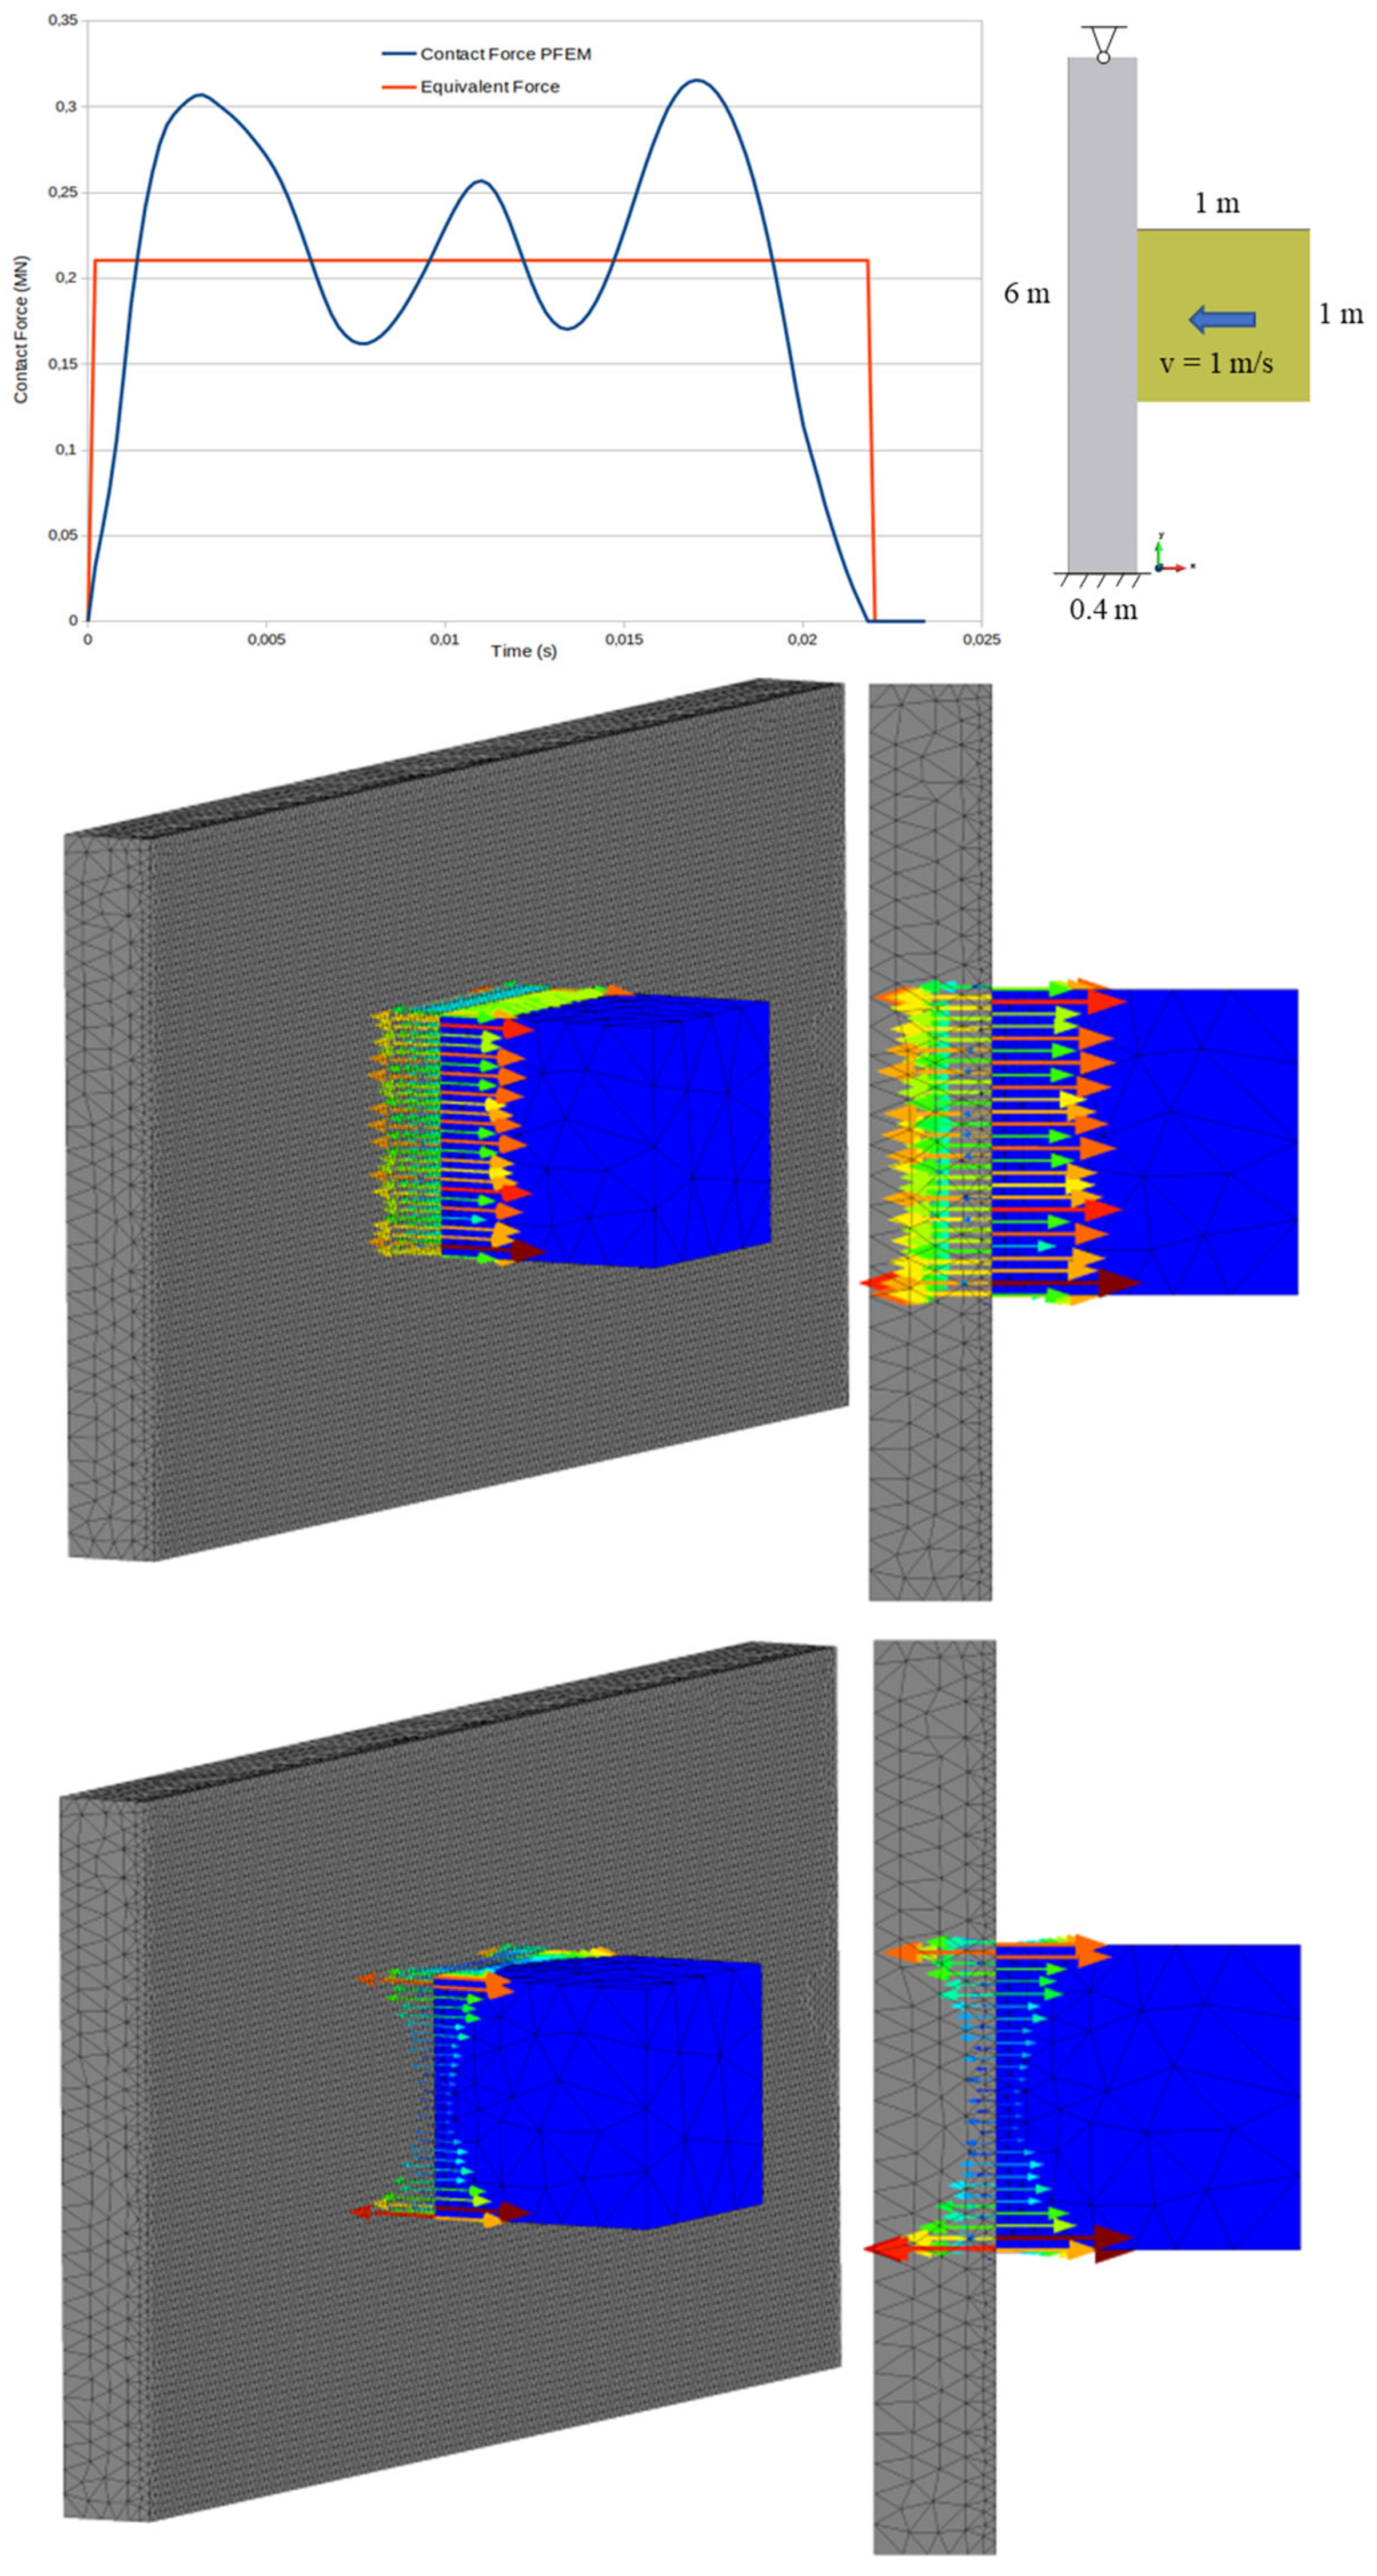1377x2576 pixels.
Task: Click the "Time (s)" axis title
Action: click(523, 651)
